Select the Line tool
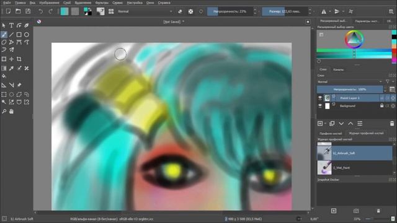397x223 pixels. 11,35
